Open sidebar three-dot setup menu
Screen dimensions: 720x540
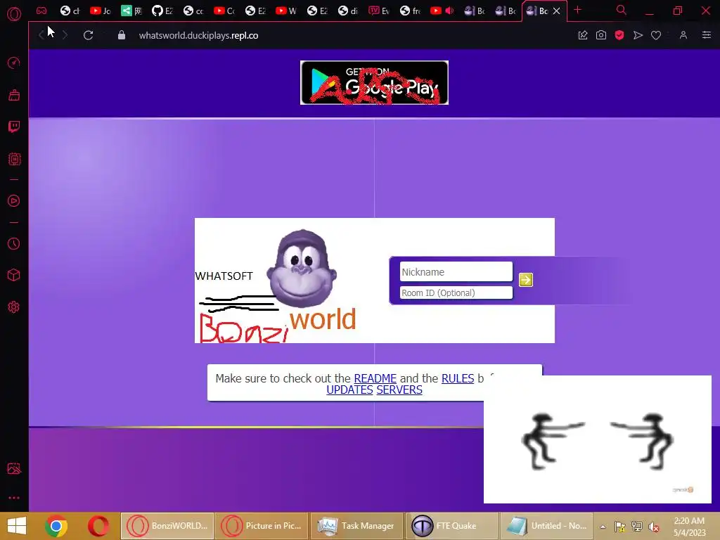(x=14, y=497)
